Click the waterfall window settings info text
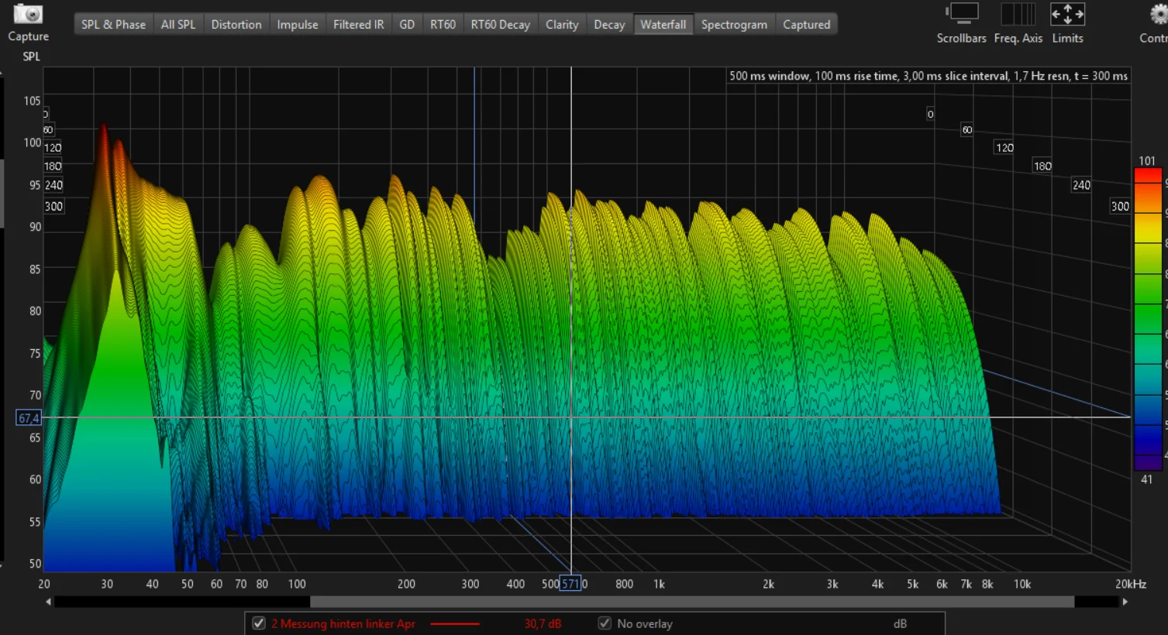Image resolution: width=1168 pixels, height=635 pixels. point(929,76)
